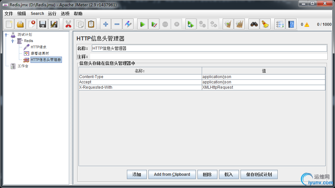335x188 pixels.
Task: Select the HTTP请求 sampler node
Action: pyautogui.click(x=38, y=47)
